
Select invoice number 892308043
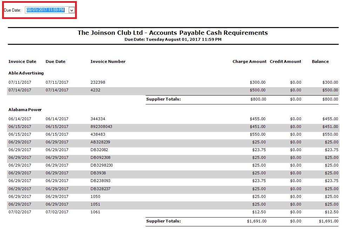point(101,127)
